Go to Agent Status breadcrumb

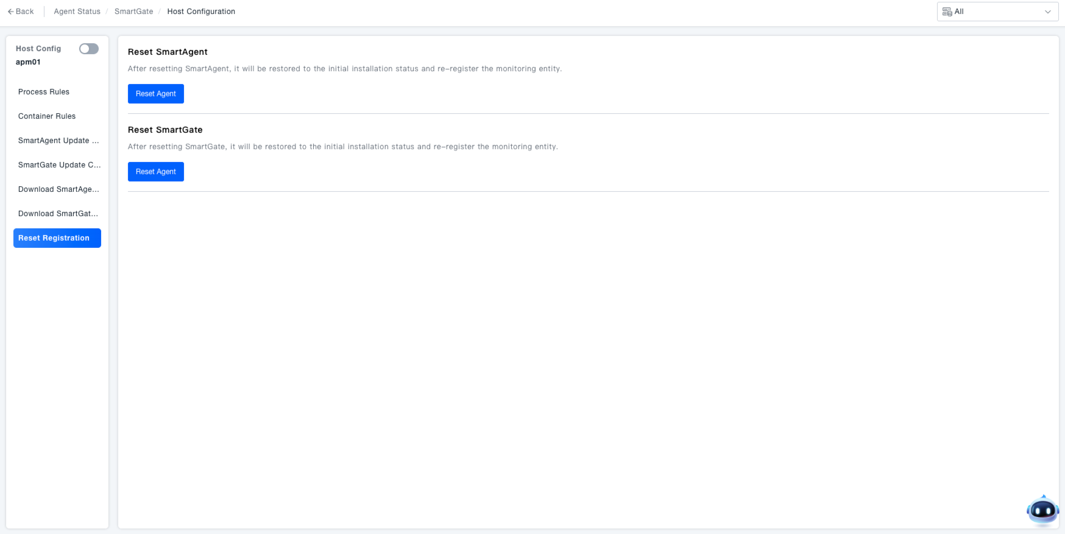coord(77,12)
